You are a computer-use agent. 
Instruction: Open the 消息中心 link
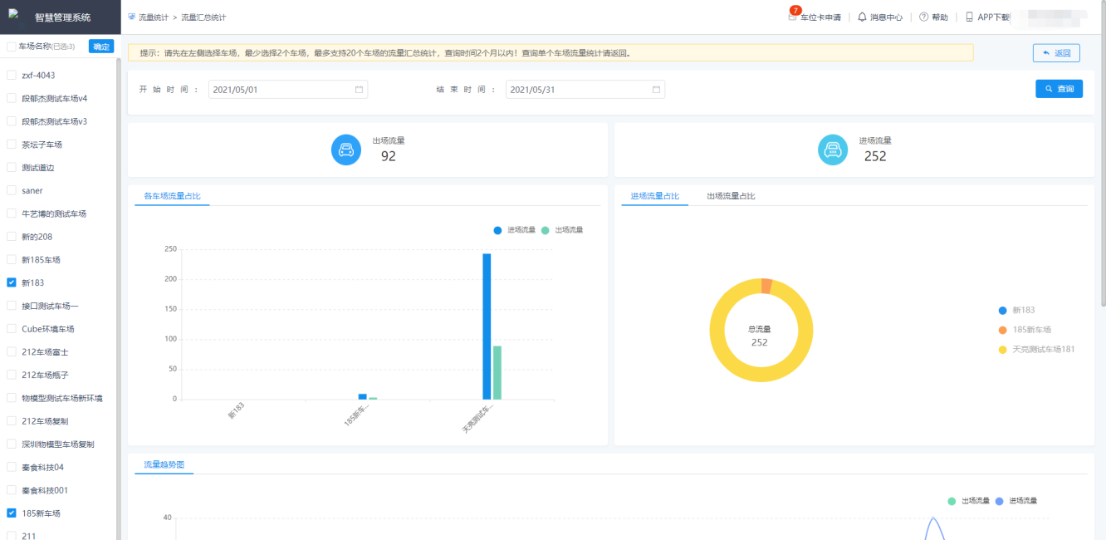[x=886, y=17]
